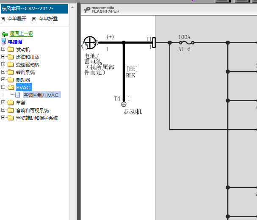Image resolution: width=257 pixels, height=220 pixels.
Task: Click the Macromedia FlashPaper logo
Action: [x=102, y=10]
